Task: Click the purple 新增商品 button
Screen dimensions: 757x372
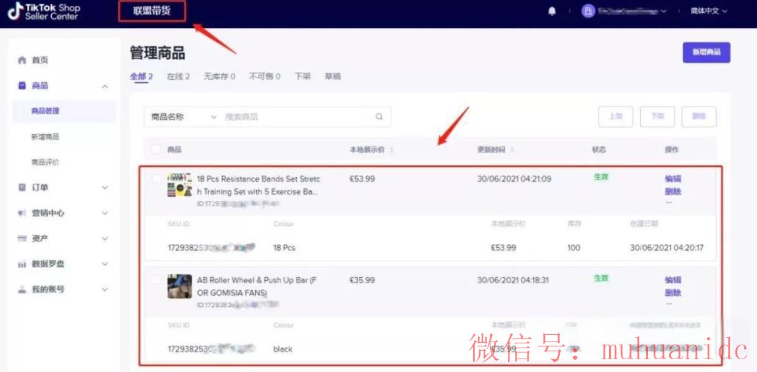Action: pos(706,52)
